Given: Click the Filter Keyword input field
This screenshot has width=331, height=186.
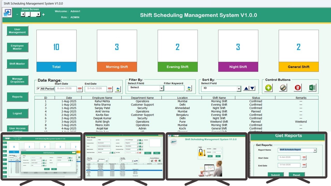Looking at the screenshot, I should [174, 88].
